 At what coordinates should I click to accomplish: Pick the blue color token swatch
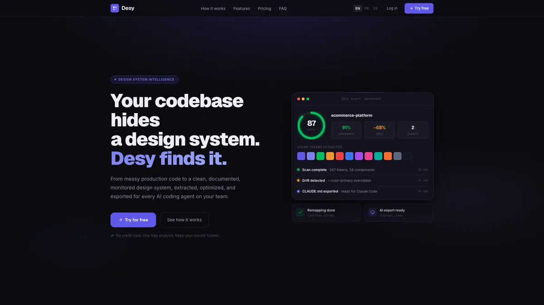pyautogui.click(x=349, y=156)
